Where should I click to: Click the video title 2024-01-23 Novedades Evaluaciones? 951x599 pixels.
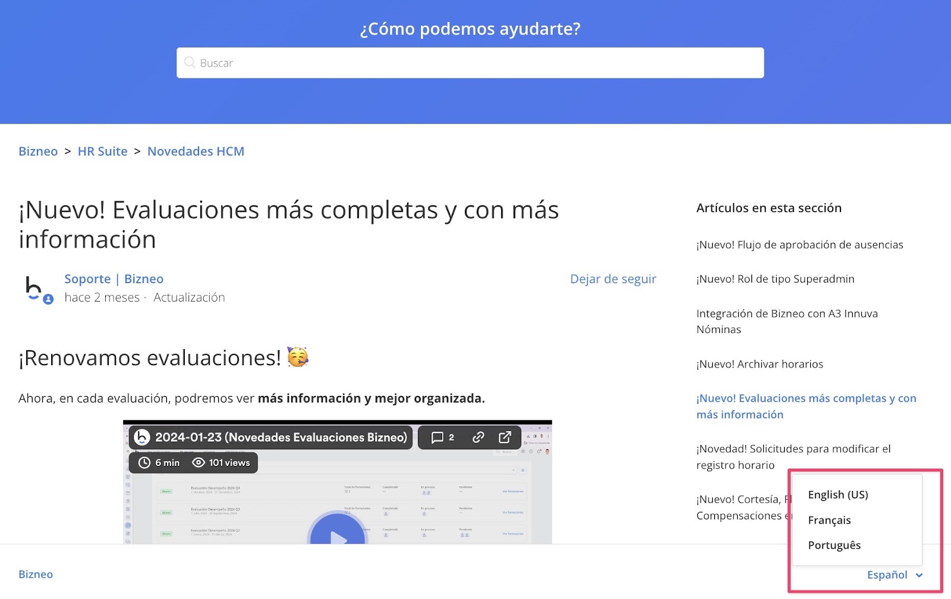281,438
